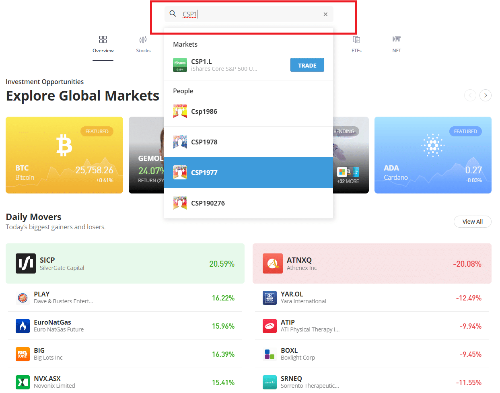Click into the CSP1 search field
Screen dimensions: 500x393
pyautogui.click(x=249, y=14)
